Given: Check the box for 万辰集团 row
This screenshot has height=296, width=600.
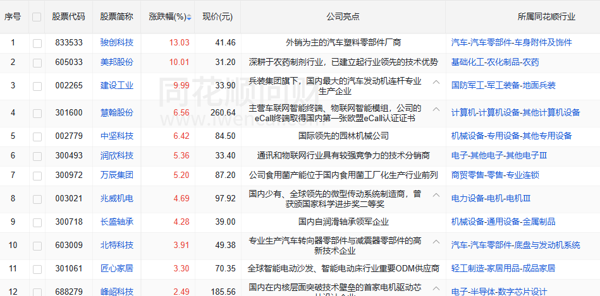Looking at the screenshot, I should [37, 175].
